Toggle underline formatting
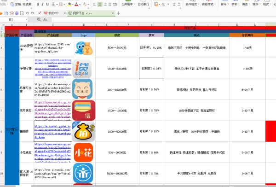The image size is (276, 187). tap(48, 4)
